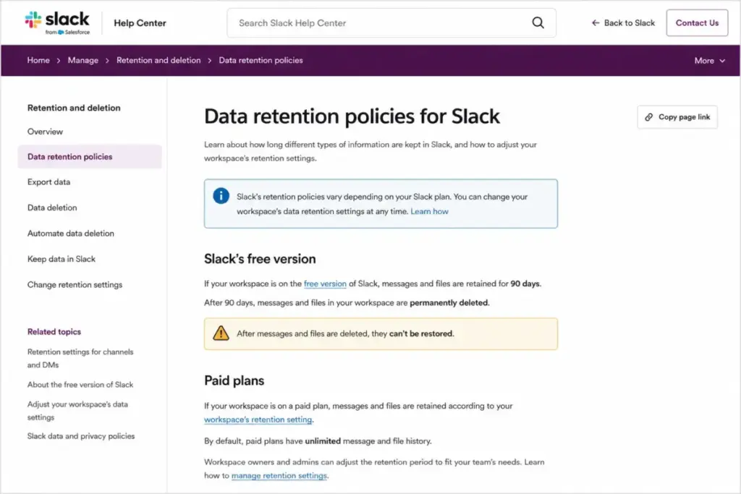
Task: Click the Contact Us button
Action: pyautogui.click(x=697, y=22)
